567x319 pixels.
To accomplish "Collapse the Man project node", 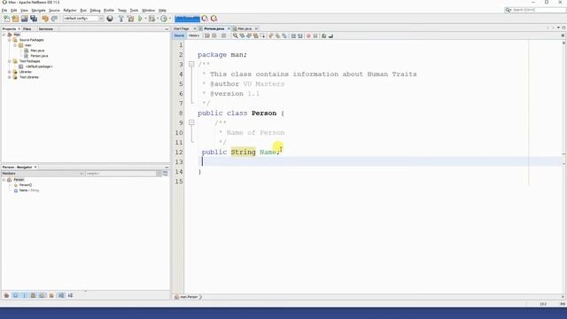I will [4, 35].
